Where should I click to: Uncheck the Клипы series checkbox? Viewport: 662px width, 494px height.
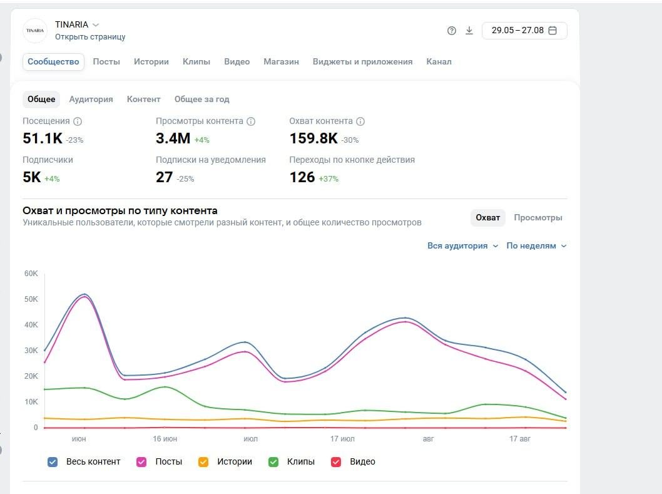point(273,462)
